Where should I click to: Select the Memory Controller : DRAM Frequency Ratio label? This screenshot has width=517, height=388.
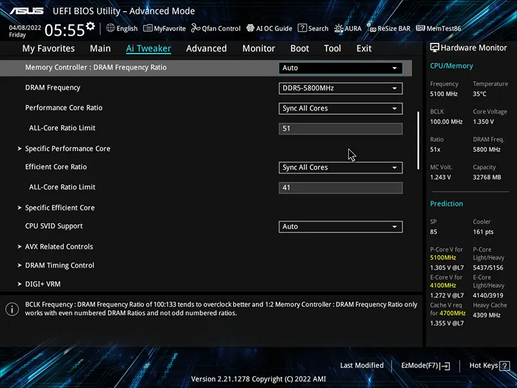pyautogui.click(x=96, y=67)
